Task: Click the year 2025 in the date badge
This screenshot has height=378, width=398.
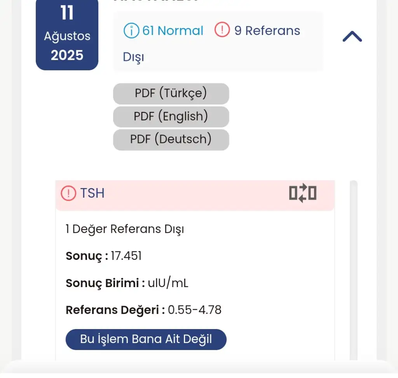Action: [67, 56]
